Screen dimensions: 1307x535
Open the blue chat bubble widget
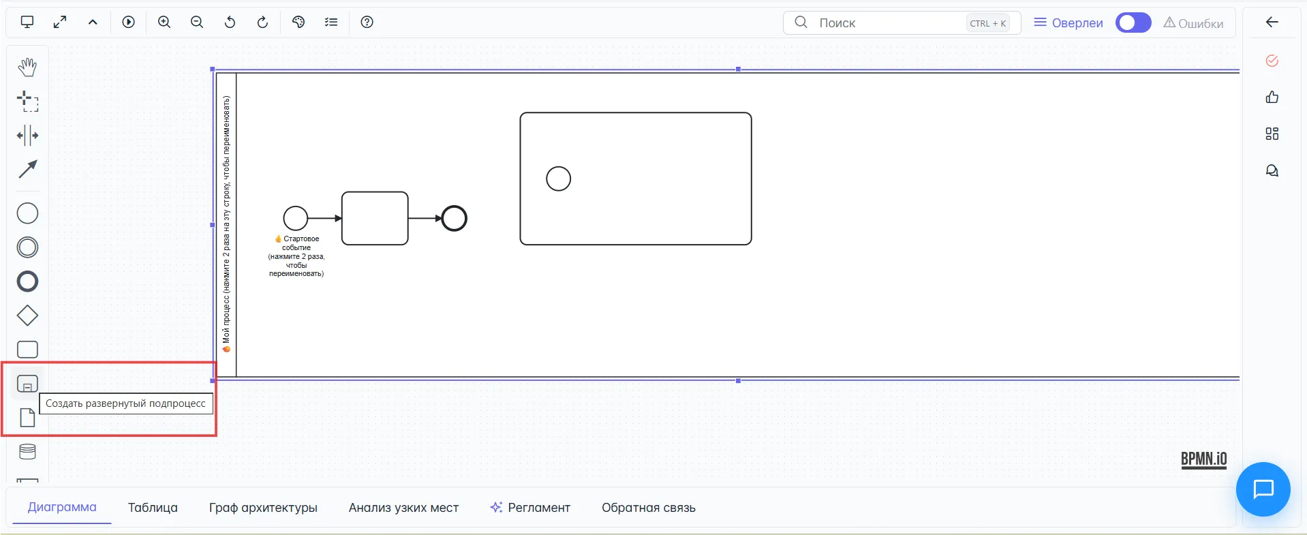[1263, 489]
